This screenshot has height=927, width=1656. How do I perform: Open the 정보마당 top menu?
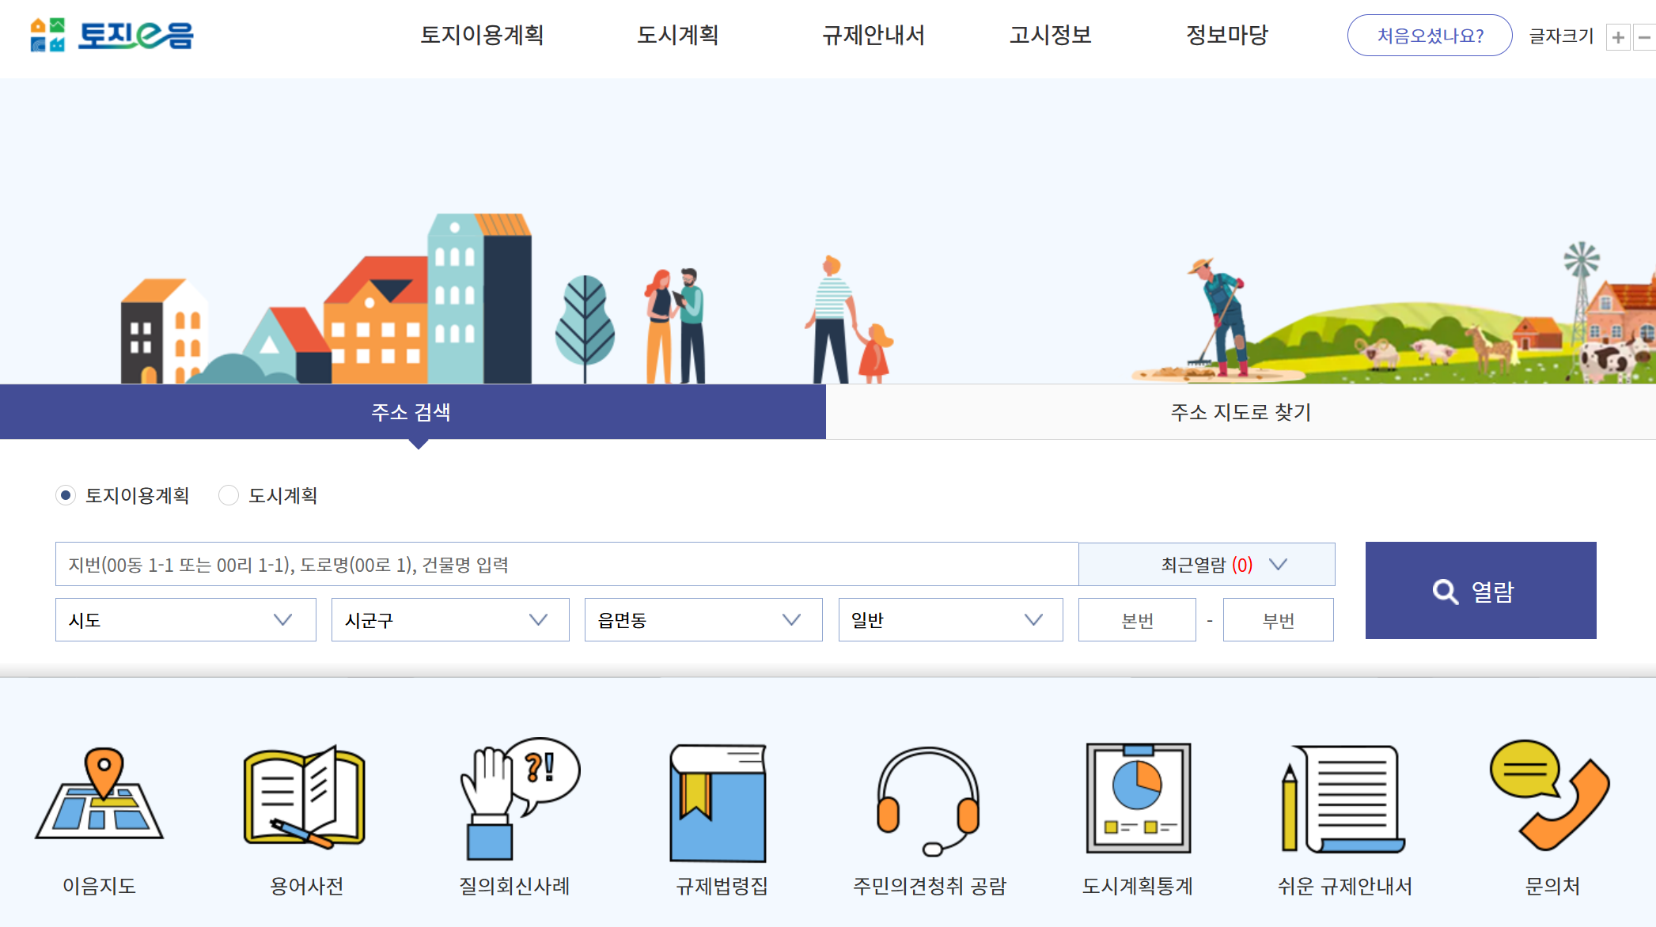[x=1227, y=35]
